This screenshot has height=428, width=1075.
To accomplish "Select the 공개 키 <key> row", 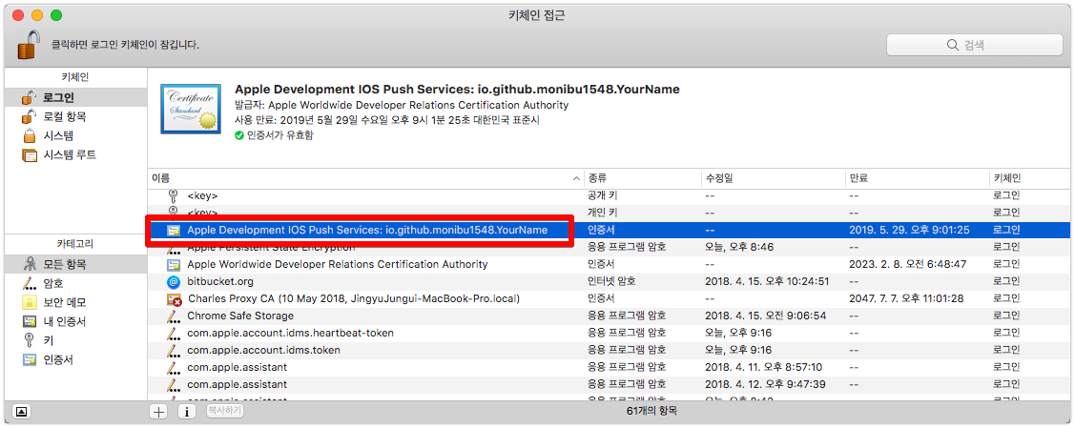I will (x=610, y=195).
